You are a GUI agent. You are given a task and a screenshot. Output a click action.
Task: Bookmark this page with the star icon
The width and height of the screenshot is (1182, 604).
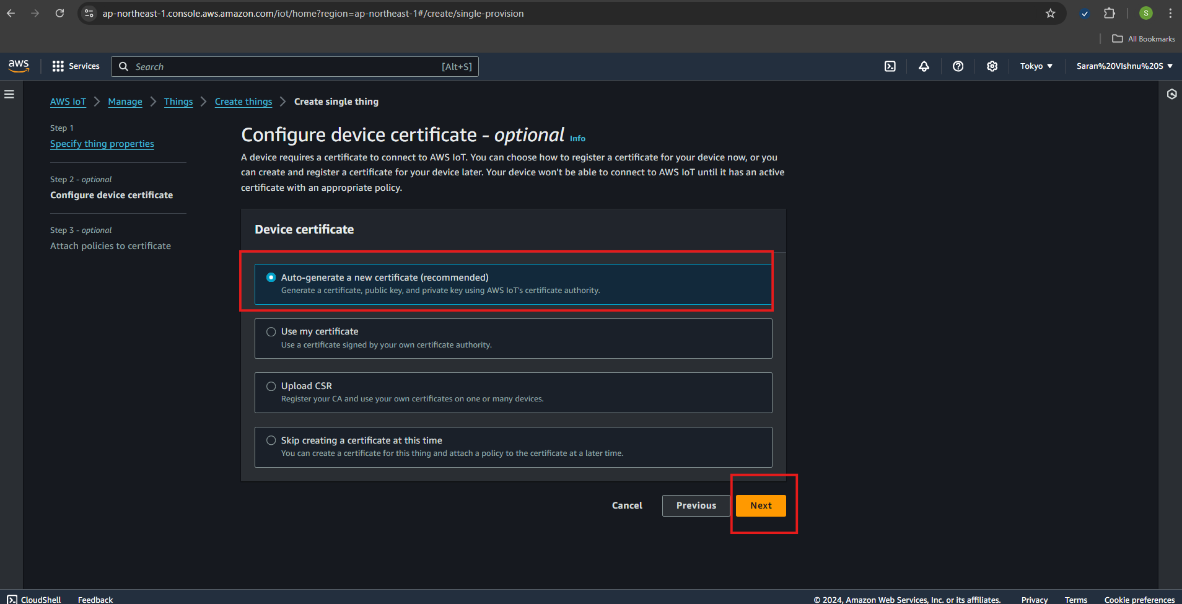pyautogui.click(x=1050, y=14)
